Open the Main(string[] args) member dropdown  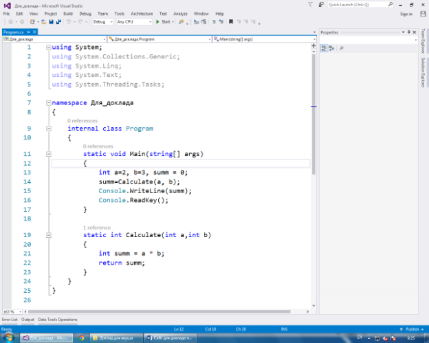pyautogui.click(x=263, y=39)
